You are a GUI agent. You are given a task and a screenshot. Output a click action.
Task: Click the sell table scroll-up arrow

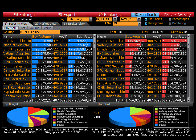pyautogui.click(x=188, y=36)
